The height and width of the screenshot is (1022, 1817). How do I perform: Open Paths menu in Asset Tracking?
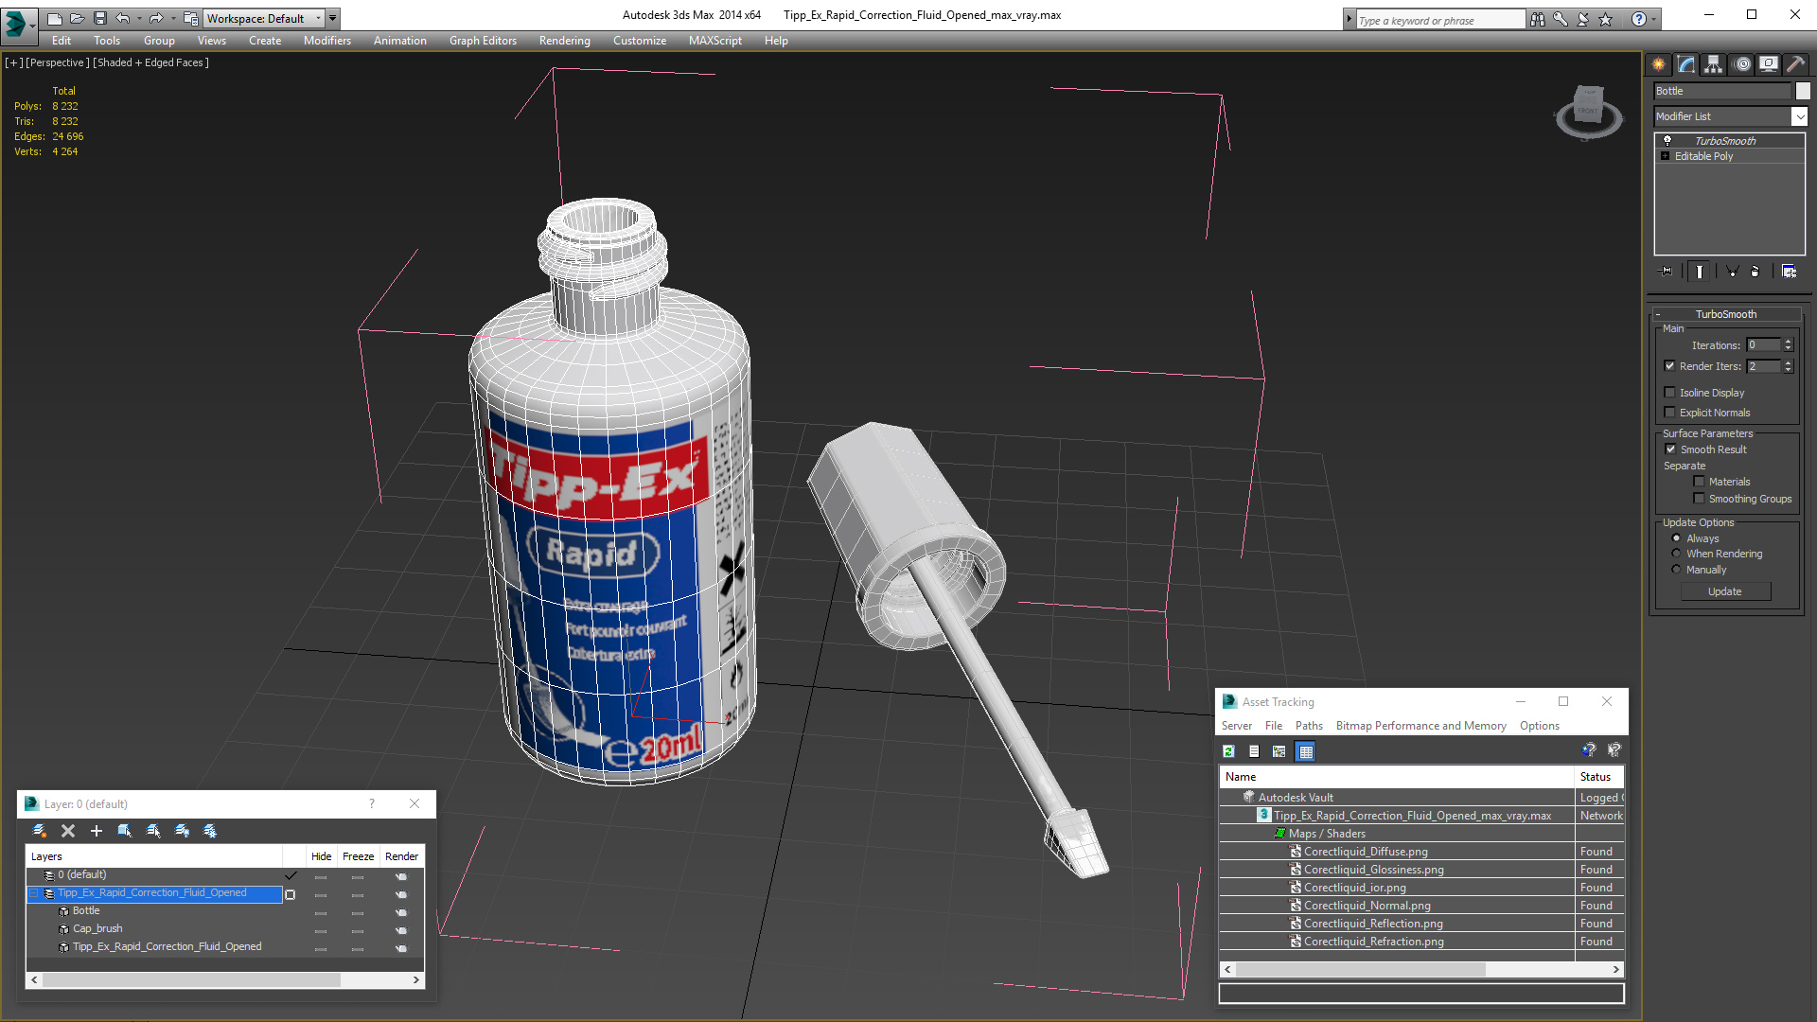coord(1309,726)
